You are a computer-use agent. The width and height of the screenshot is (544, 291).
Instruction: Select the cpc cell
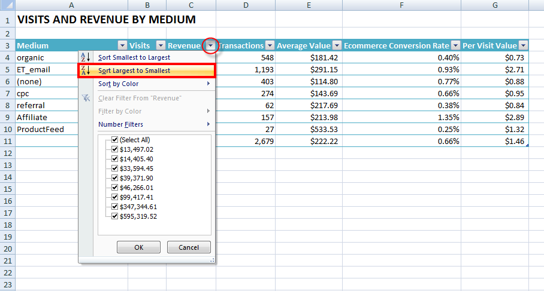click(x=47, y=93)
